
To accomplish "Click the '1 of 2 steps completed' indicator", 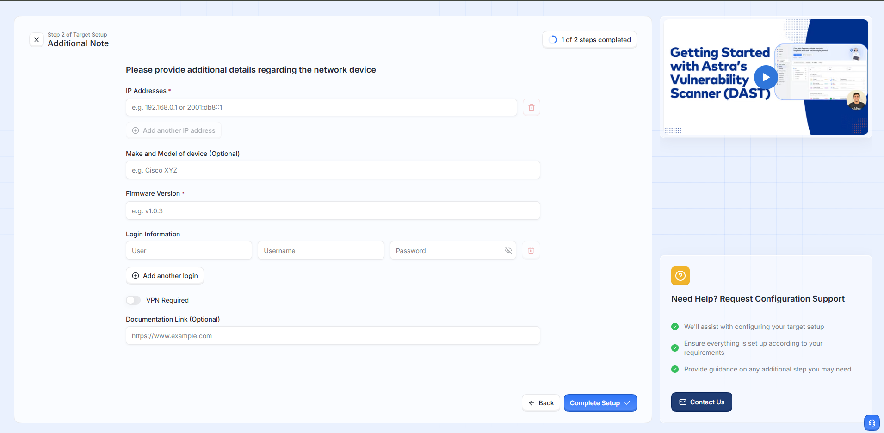I will 589,40.
